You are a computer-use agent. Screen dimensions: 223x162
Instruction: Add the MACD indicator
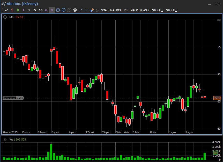coord(134,10)
